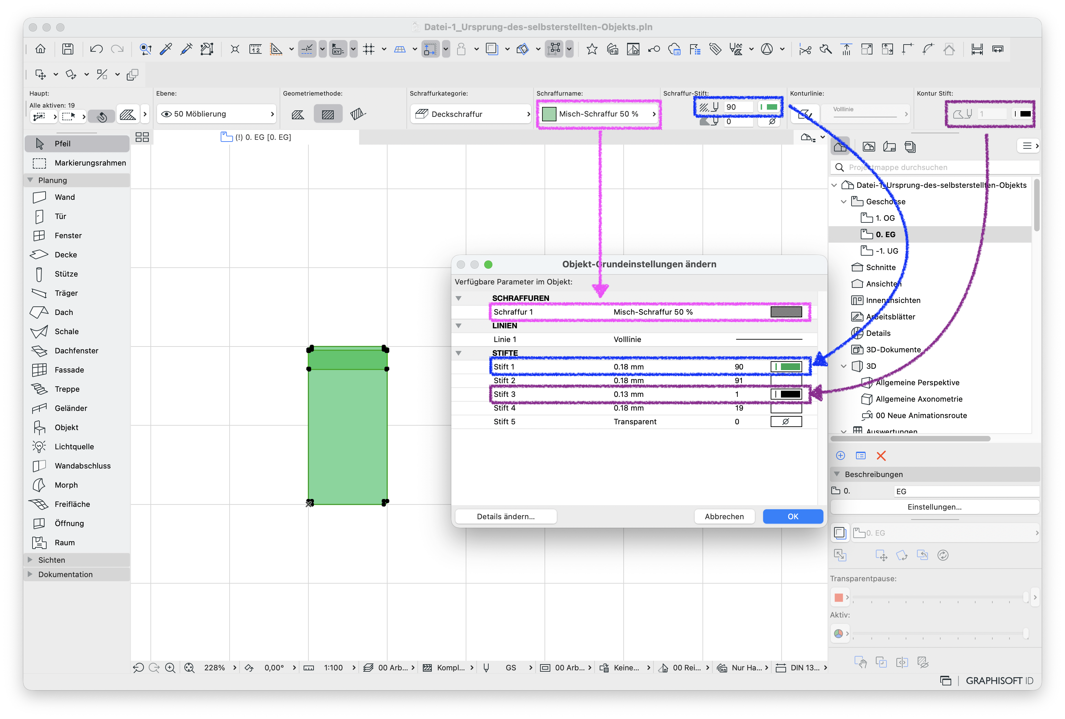Screen dimensions: 1065x719
Task: Select the rotated rectangle geometry method
Action: pos(358,114)
